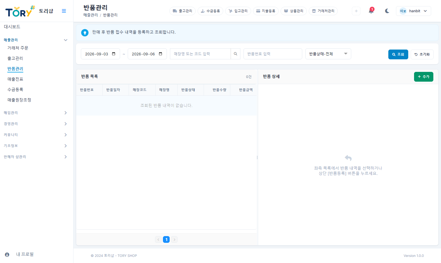The image size is (441, 263).
Task: Expand the 판매자 샵관리 sidebar section
Action: (36, 157)
